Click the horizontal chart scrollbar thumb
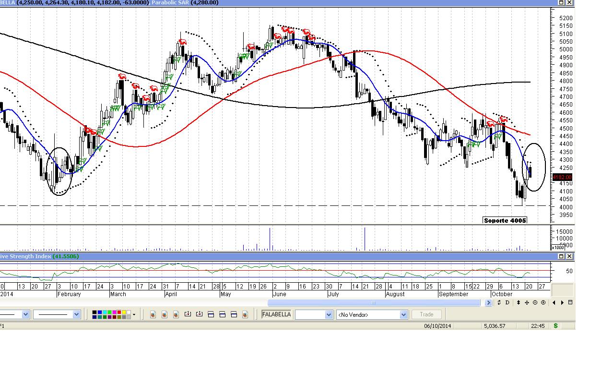Image resolution: width=614 pixels, height=384 pixels. (374, 303)
